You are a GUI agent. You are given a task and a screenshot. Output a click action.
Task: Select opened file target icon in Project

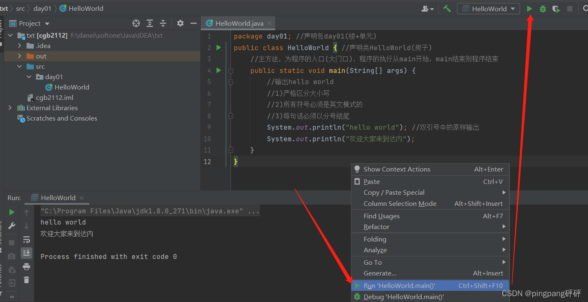136,23
